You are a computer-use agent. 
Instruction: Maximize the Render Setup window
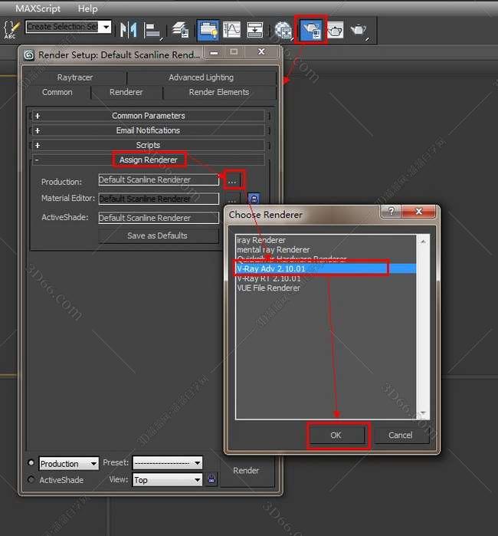point(234,52)
